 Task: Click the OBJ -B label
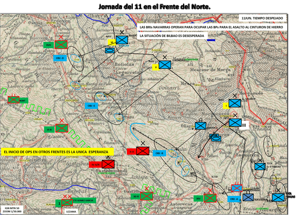click(x=159, y=153)
